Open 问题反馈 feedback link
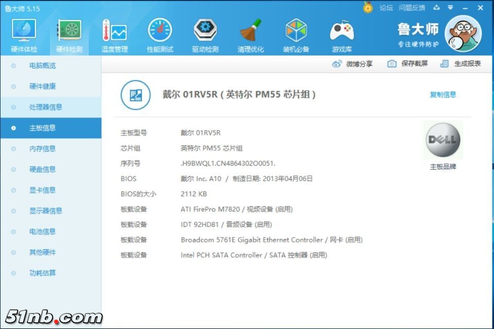Viewport: 494px width, 329px height. [412, 8]
